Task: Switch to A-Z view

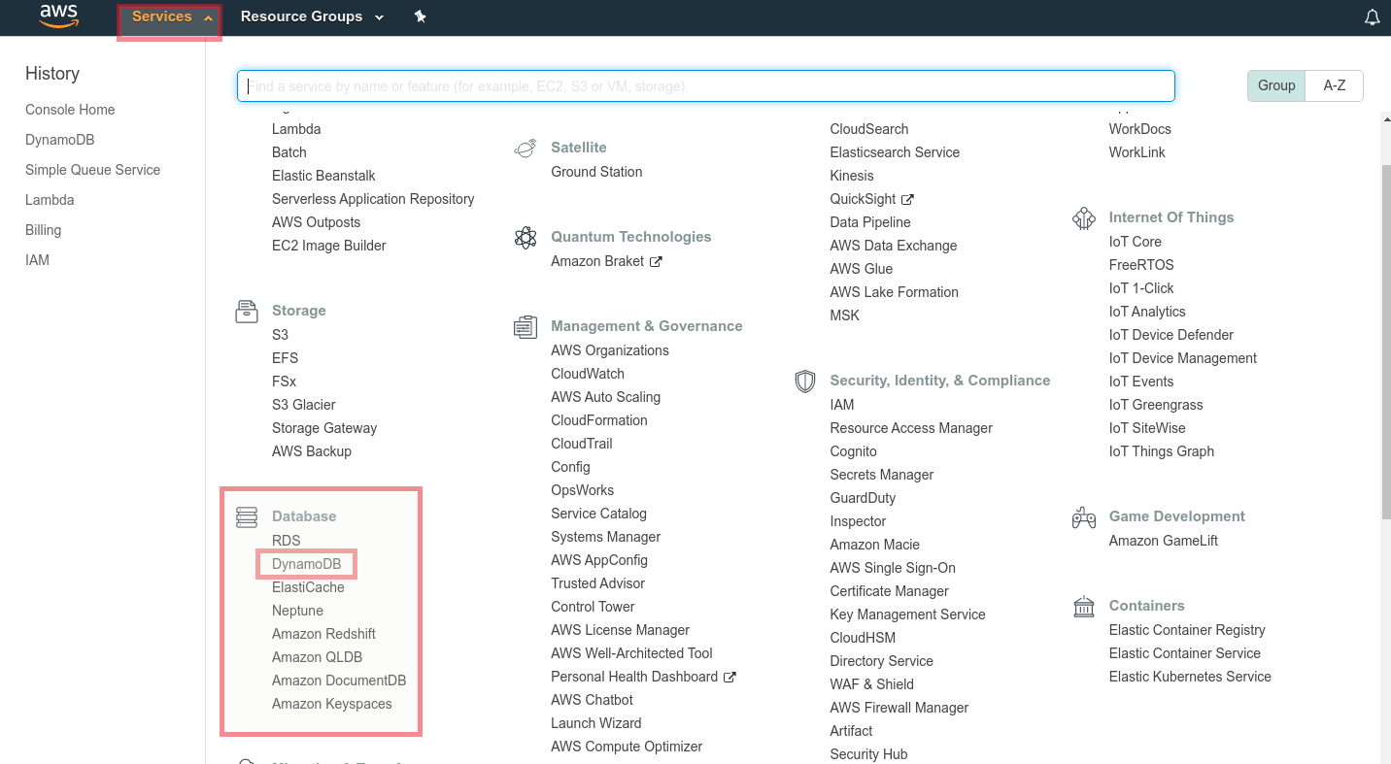Action: [1334, 85]
